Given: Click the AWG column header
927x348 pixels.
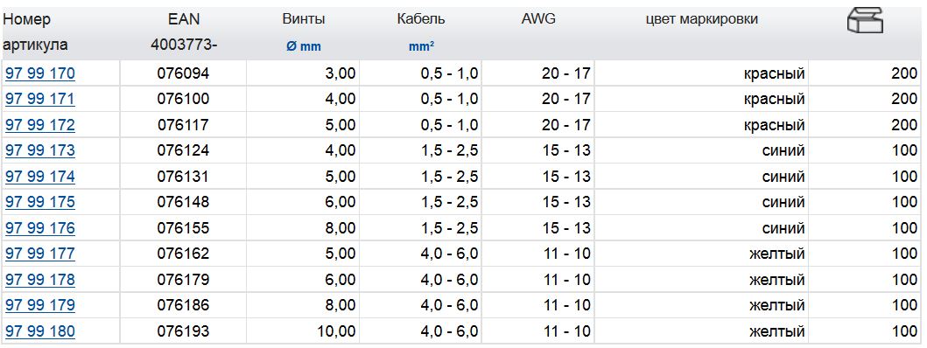Looking at the screenshot, I should click(538, 19).
